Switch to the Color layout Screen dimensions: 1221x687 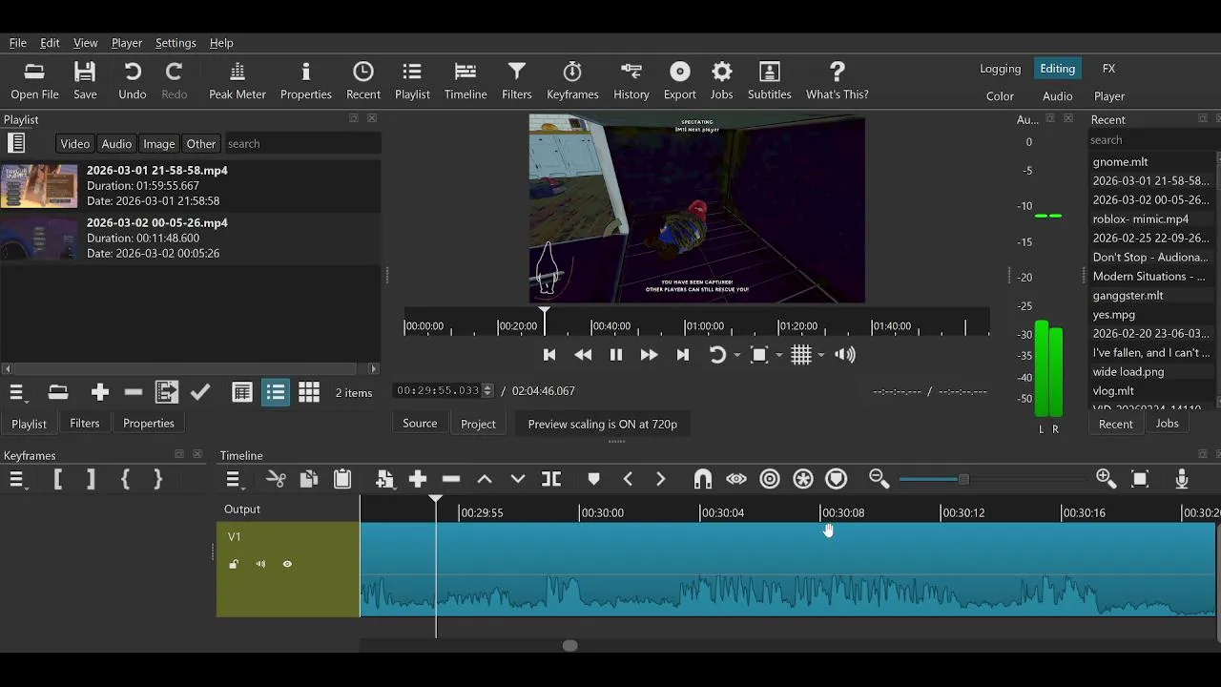pos(1000,96)
